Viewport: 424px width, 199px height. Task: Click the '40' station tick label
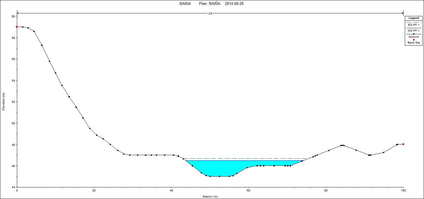[171, 191]
